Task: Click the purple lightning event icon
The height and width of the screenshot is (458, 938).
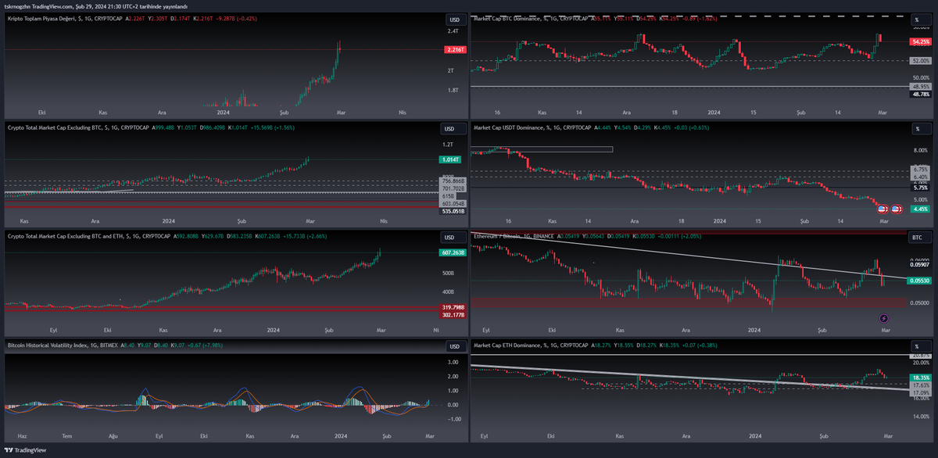Action: (884, 318)
